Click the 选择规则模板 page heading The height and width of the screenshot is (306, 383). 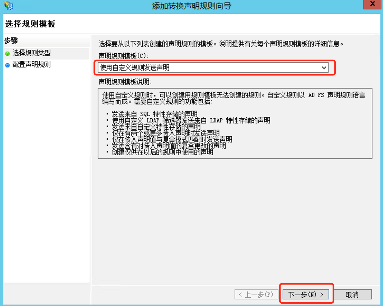tap(30, 24)
